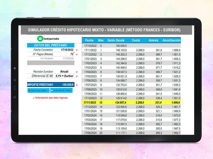Click the red chevron beside Diferencial (E.M)

pos(77,76)
